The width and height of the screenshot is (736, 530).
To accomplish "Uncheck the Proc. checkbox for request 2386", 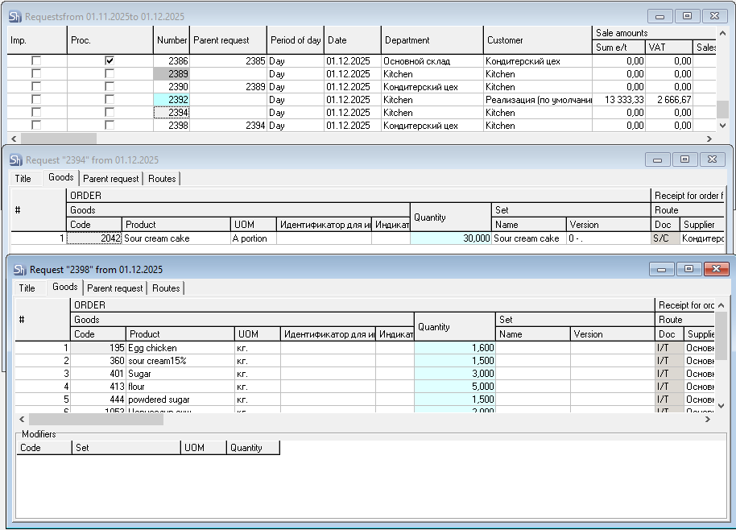I will click(110, 61).
